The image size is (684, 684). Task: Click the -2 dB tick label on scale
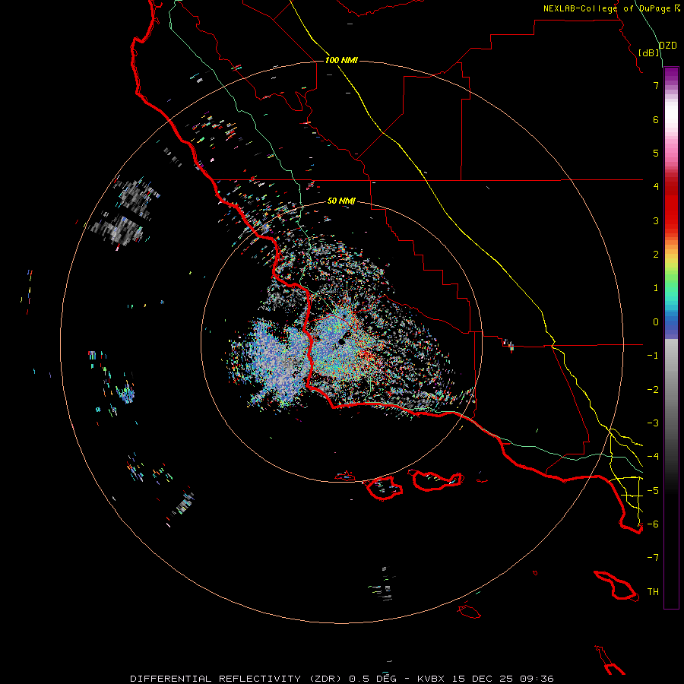tap(653, 390)
